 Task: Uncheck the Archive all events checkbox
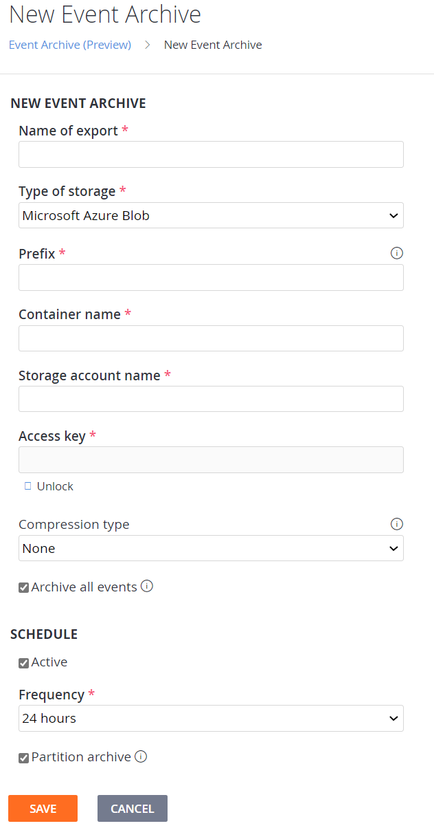pyautogui.click(x=23, y=587)
